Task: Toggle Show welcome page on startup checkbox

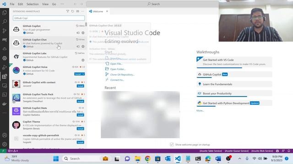Action: (x=172, y=144)
